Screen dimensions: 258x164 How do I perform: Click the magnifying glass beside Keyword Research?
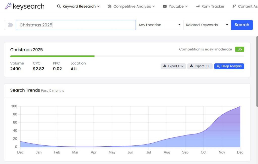(58, 6)
